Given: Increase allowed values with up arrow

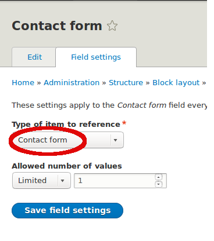Looking at the screenshot, I should click(x=159, y=177).
